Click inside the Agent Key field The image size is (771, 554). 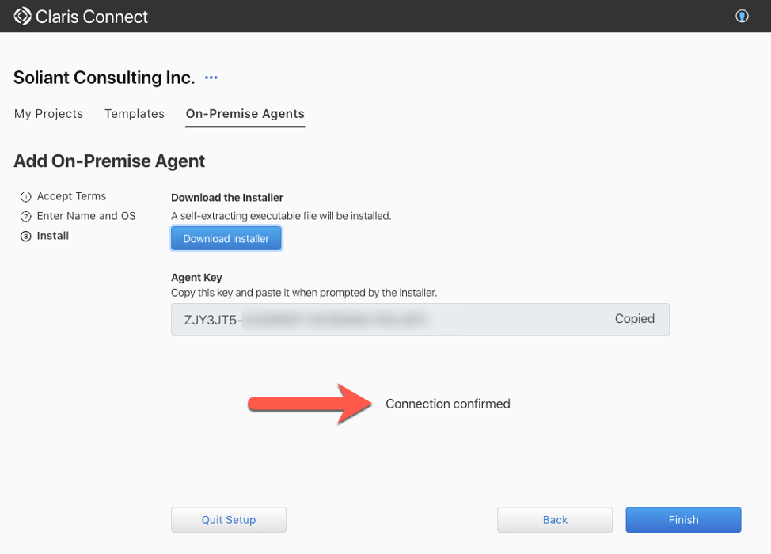click(x=420, y=320)
